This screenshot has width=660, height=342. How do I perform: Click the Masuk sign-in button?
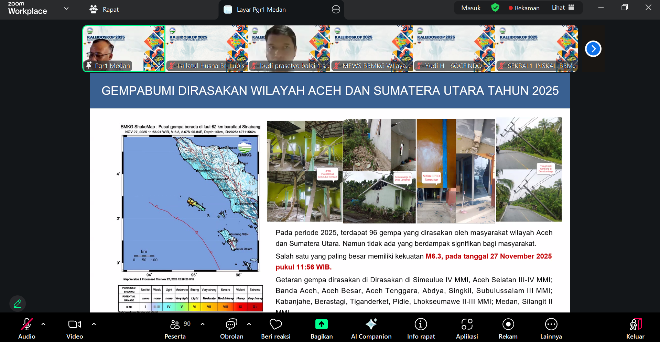coord(471,8)
